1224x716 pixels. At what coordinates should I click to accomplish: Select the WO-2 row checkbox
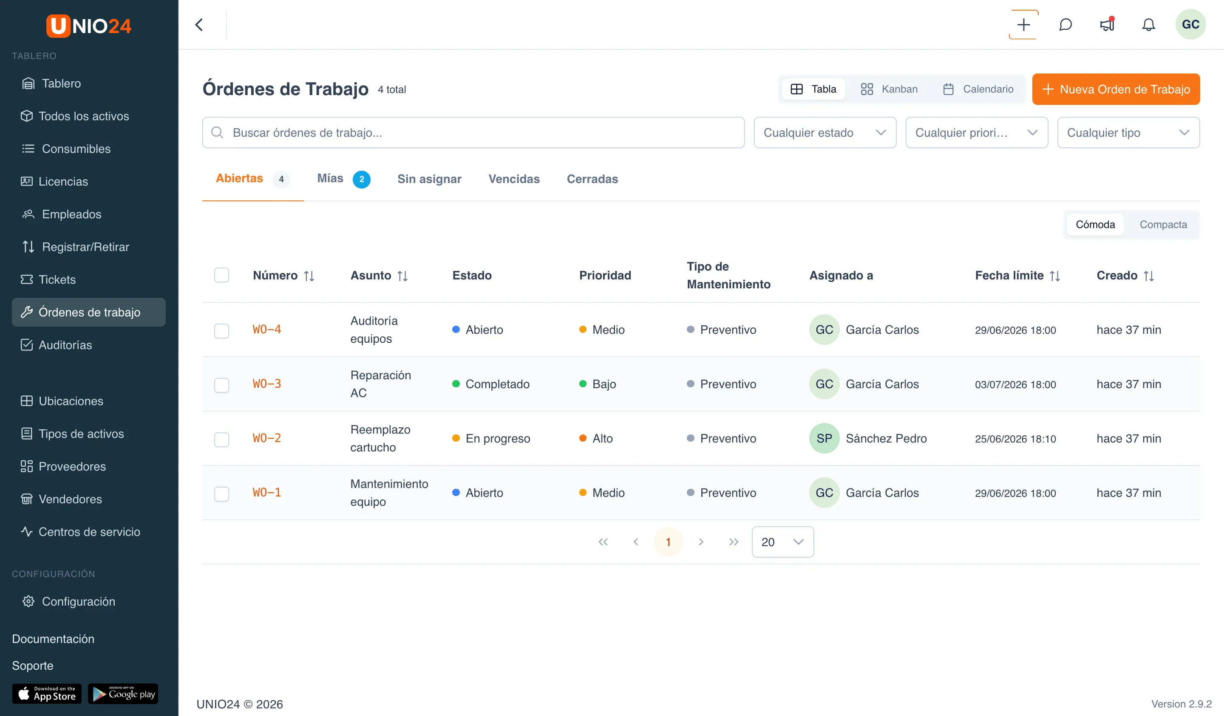coord(221,439)
